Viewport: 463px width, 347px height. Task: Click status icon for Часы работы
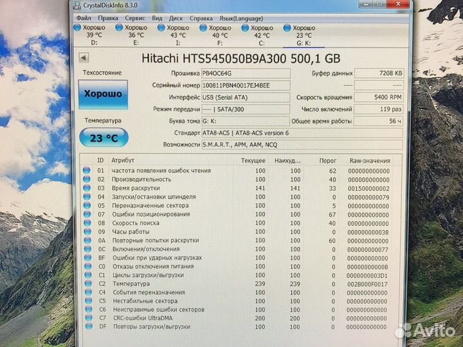(x=87, y=231)
